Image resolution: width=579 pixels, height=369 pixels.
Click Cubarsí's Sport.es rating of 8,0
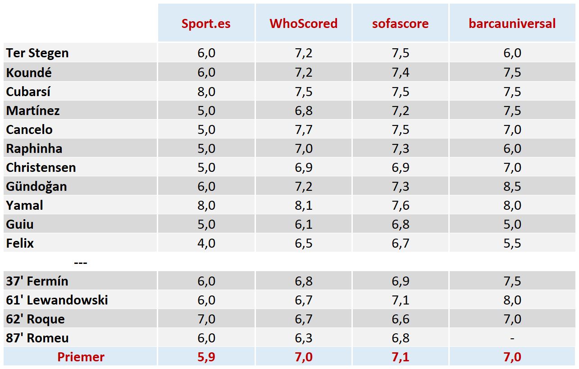206,92
